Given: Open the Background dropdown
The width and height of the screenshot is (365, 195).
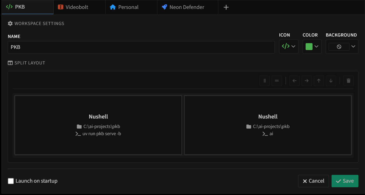Looking at the screenshot, I should coord(353,47).
